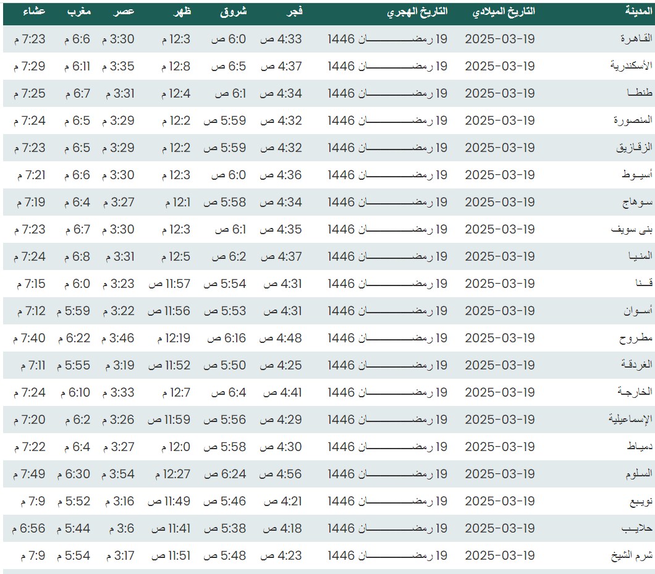Select the شرم الشيخ city name
Viewport: 655px width, 574px height.
632,555
